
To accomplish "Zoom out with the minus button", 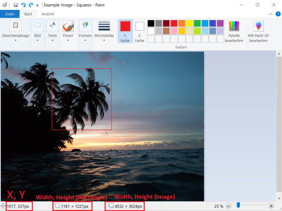I will [x=228, y=206].
